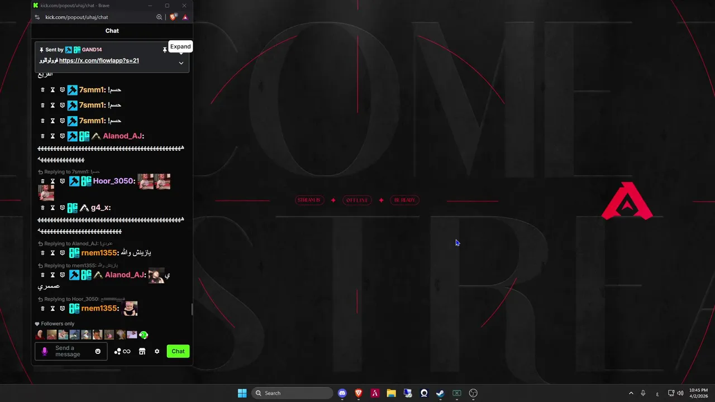
Task: Click the zoom magnifier icon in address bar
Action: 159,17
